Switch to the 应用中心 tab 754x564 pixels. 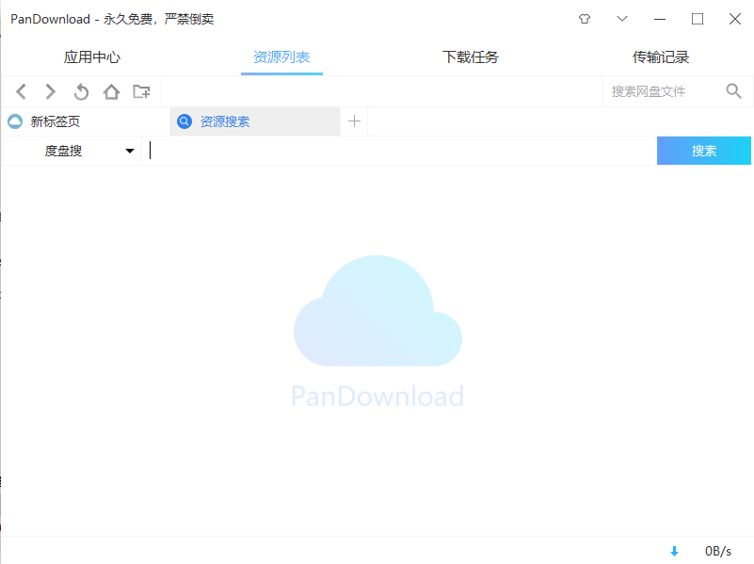point(91,56)
